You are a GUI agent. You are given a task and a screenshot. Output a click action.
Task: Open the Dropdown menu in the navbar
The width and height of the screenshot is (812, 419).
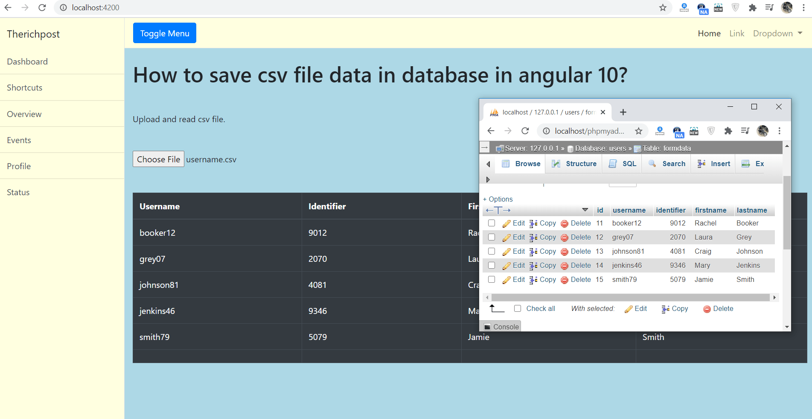pos(777,33)
